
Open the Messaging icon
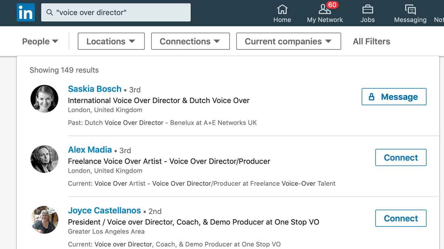pyautogui.click(x=410, y=9)
